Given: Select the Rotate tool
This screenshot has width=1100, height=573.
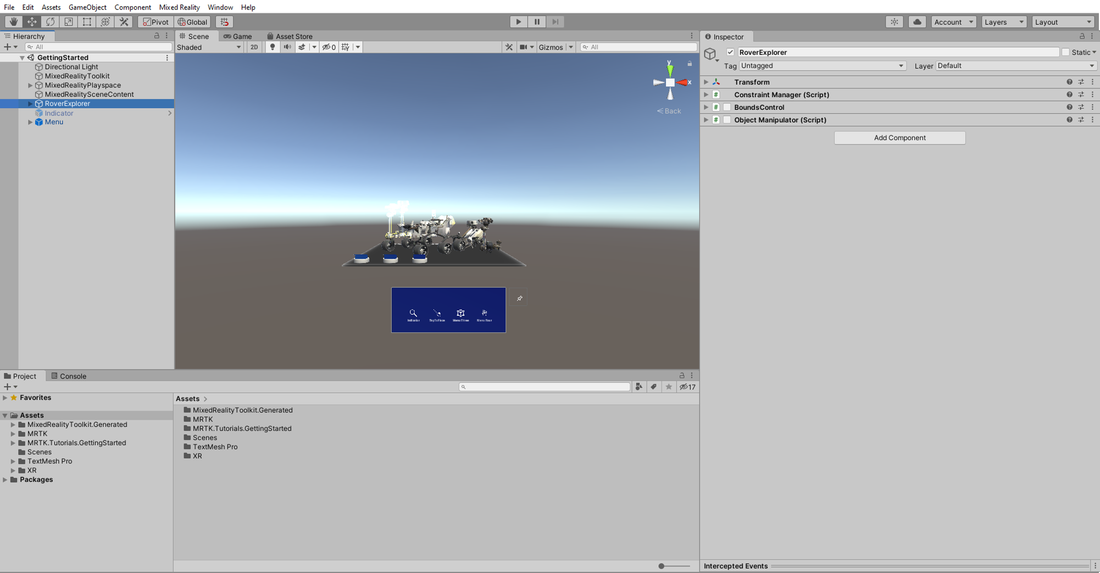Looking at the screenshot, I should tap(50, 22).
